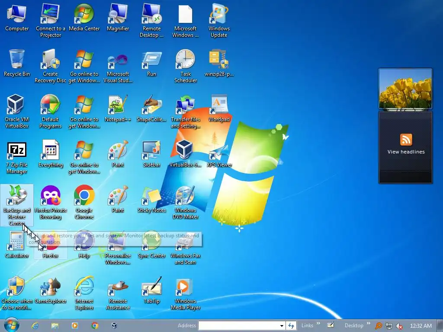Click View headlines in feed gadget

point(406,152)
